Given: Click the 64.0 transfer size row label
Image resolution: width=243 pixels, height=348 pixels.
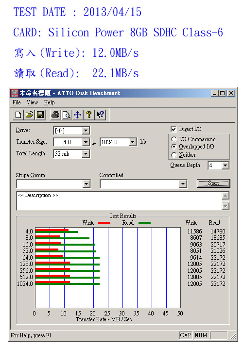Looking at the screenshot, I should click(28, 258).
